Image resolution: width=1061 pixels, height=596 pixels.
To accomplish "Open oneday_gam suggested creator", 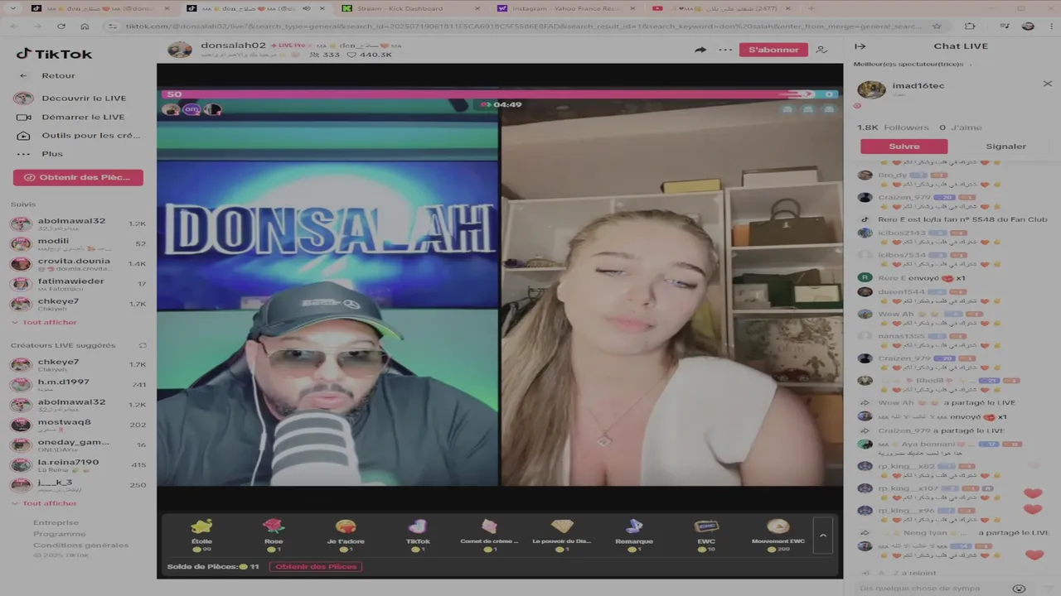I will [x=78, y=445].
